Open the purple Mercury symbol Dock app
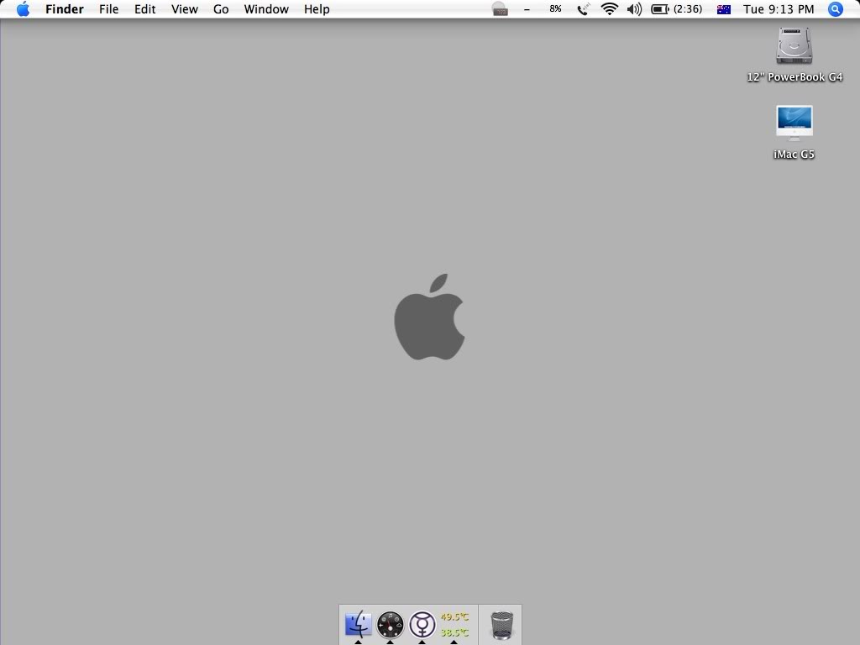Screen dimensions: 860x645 [x=422, y=624]
